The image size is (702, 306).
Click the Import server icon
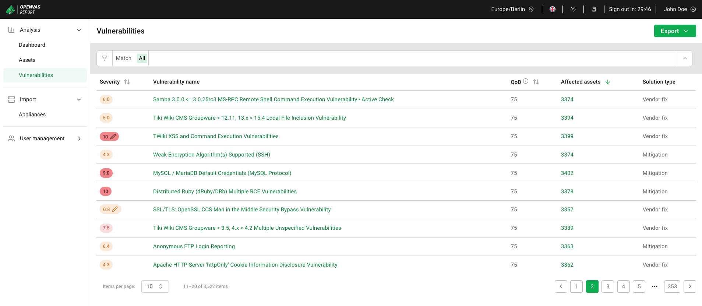(x=11, y=99)
